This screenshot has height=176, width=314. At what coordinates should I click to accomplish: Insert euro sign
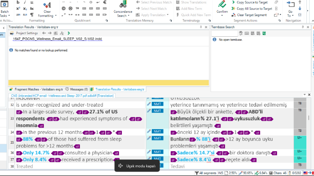(x=105, y=2)
